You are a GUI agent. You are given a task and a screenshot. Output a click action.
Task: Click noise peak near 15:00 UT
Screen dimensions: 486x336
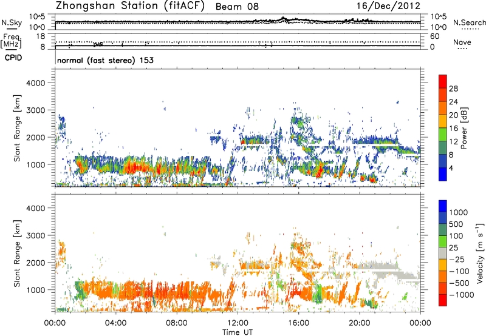(x=283, y=19)
